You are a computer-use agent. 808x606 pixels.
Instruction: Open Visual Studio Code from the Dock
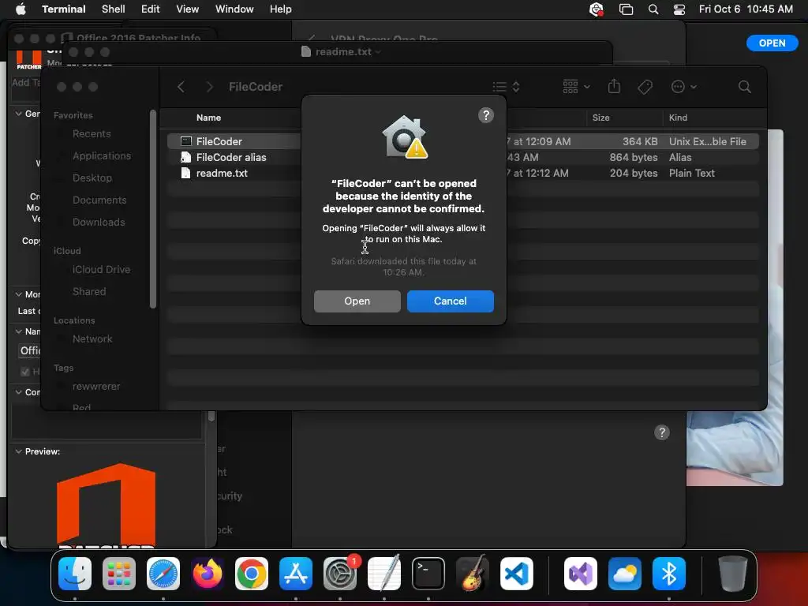(x=517, y=574)
